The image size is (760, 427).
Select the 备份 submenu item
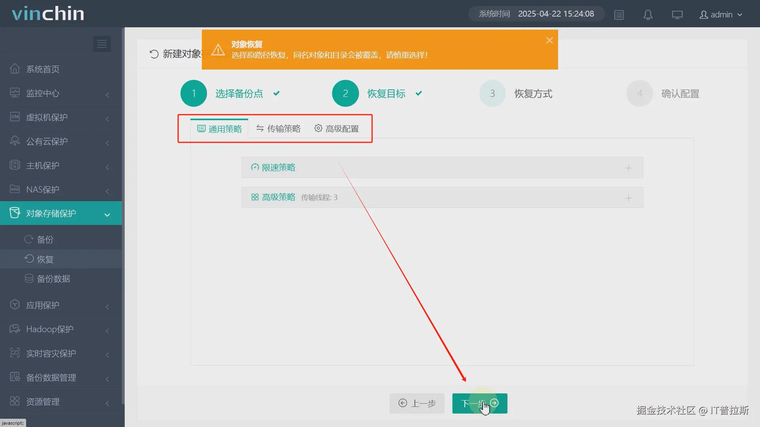click(45, 240)
